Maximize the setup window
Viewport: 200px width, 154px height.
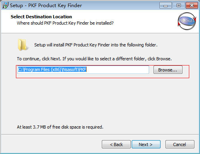click(179, 6)
